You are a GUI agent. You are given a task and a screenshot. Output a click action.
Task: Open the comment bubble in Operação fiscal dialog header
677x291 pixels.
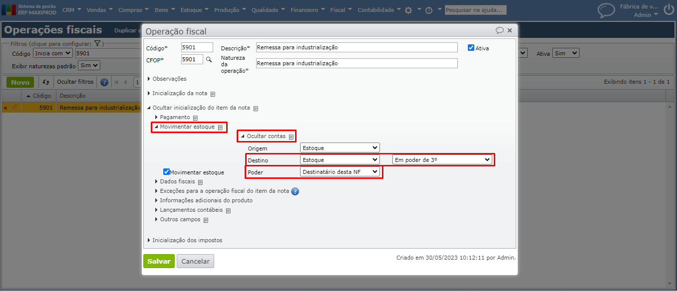click(x=499, y=30)
